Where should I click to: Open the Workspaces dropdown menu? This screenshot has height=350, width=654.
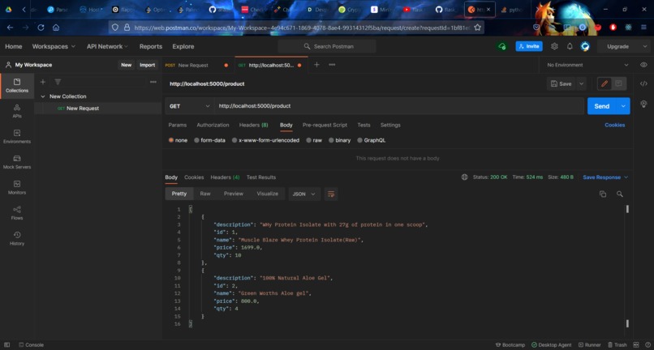[54, 46]
